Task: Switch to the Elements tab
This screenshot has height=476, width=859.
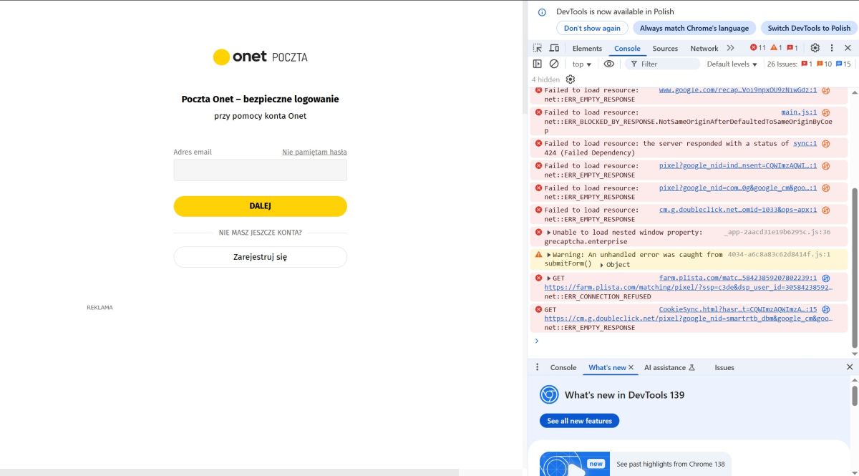Action: point(587,48)
